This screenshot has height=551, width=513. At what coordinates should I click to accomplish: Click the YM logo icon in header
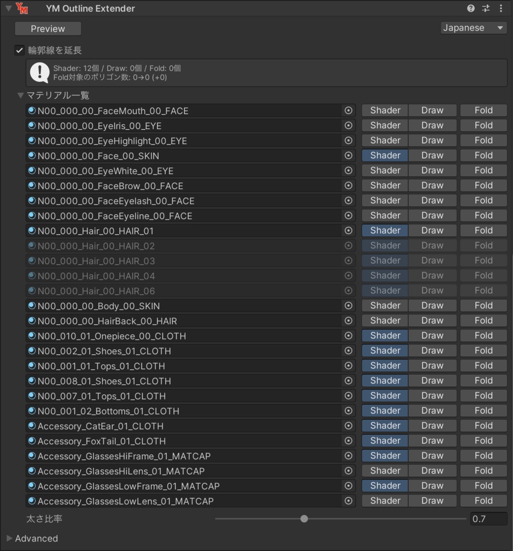22,8
